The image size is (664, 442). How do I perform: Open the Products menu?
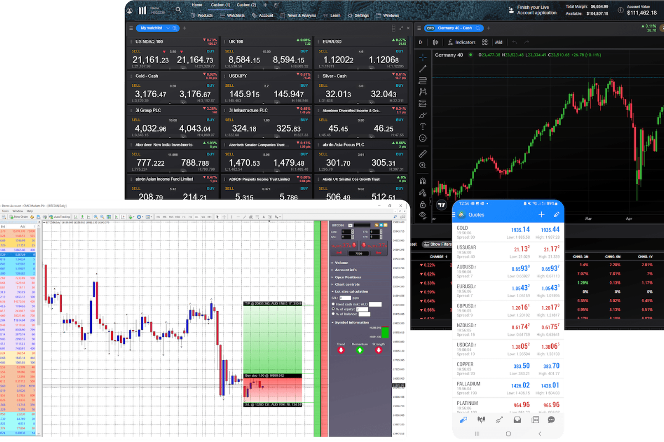coord(202,15)
